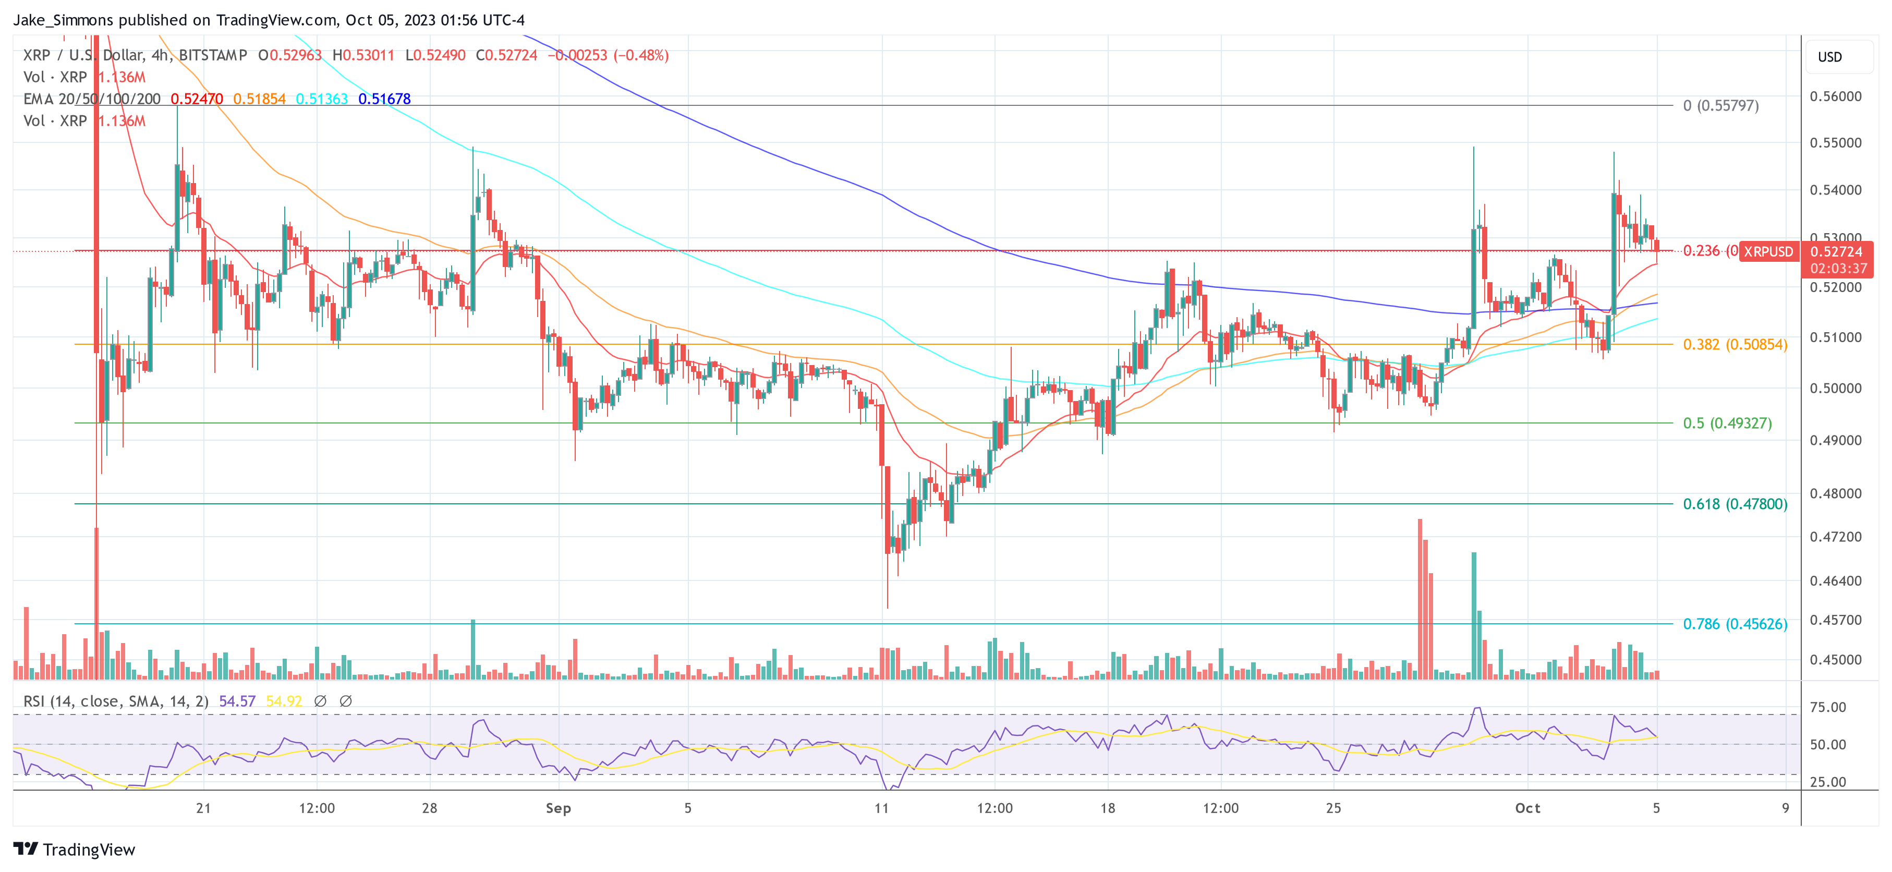The height and width of the screenshot is (872, 1892).
Task: Click the current price 0.52724 on price axis
Action: 1836,251
